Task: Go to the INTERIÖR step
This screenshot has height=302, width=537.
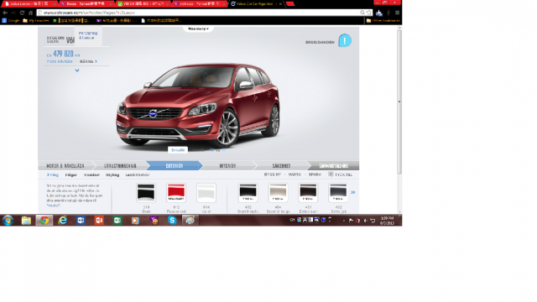Action: coord(227,166)
